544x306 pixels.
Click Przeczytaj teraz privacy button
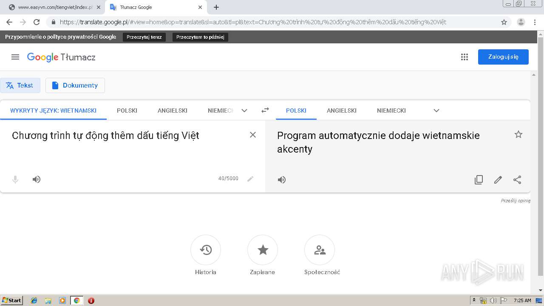click(x=144, y=37)
